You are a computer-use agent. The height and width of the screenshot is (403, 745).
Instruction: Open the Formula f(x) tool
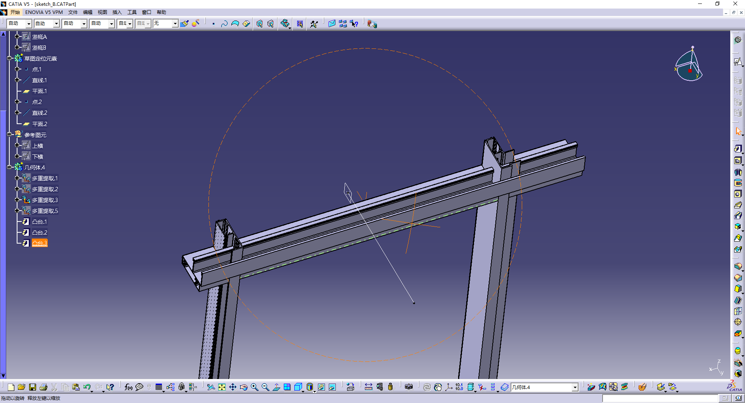128,387
